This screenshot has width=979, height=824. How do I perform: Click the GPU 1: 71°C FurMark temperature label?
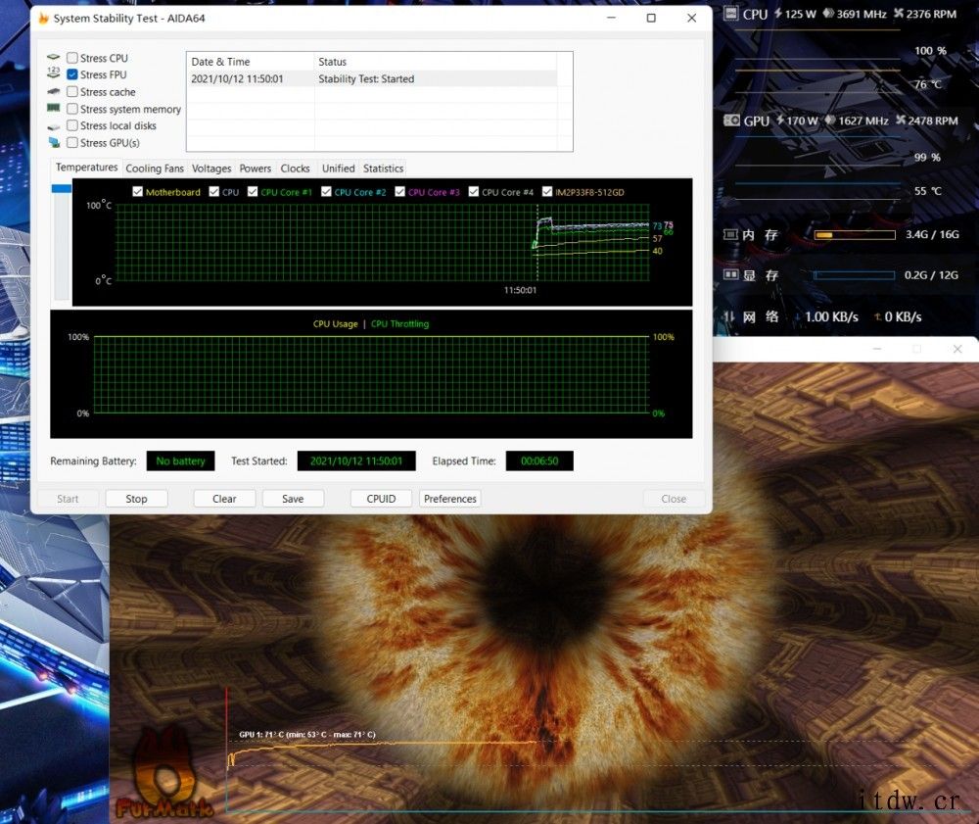point(307,734)
